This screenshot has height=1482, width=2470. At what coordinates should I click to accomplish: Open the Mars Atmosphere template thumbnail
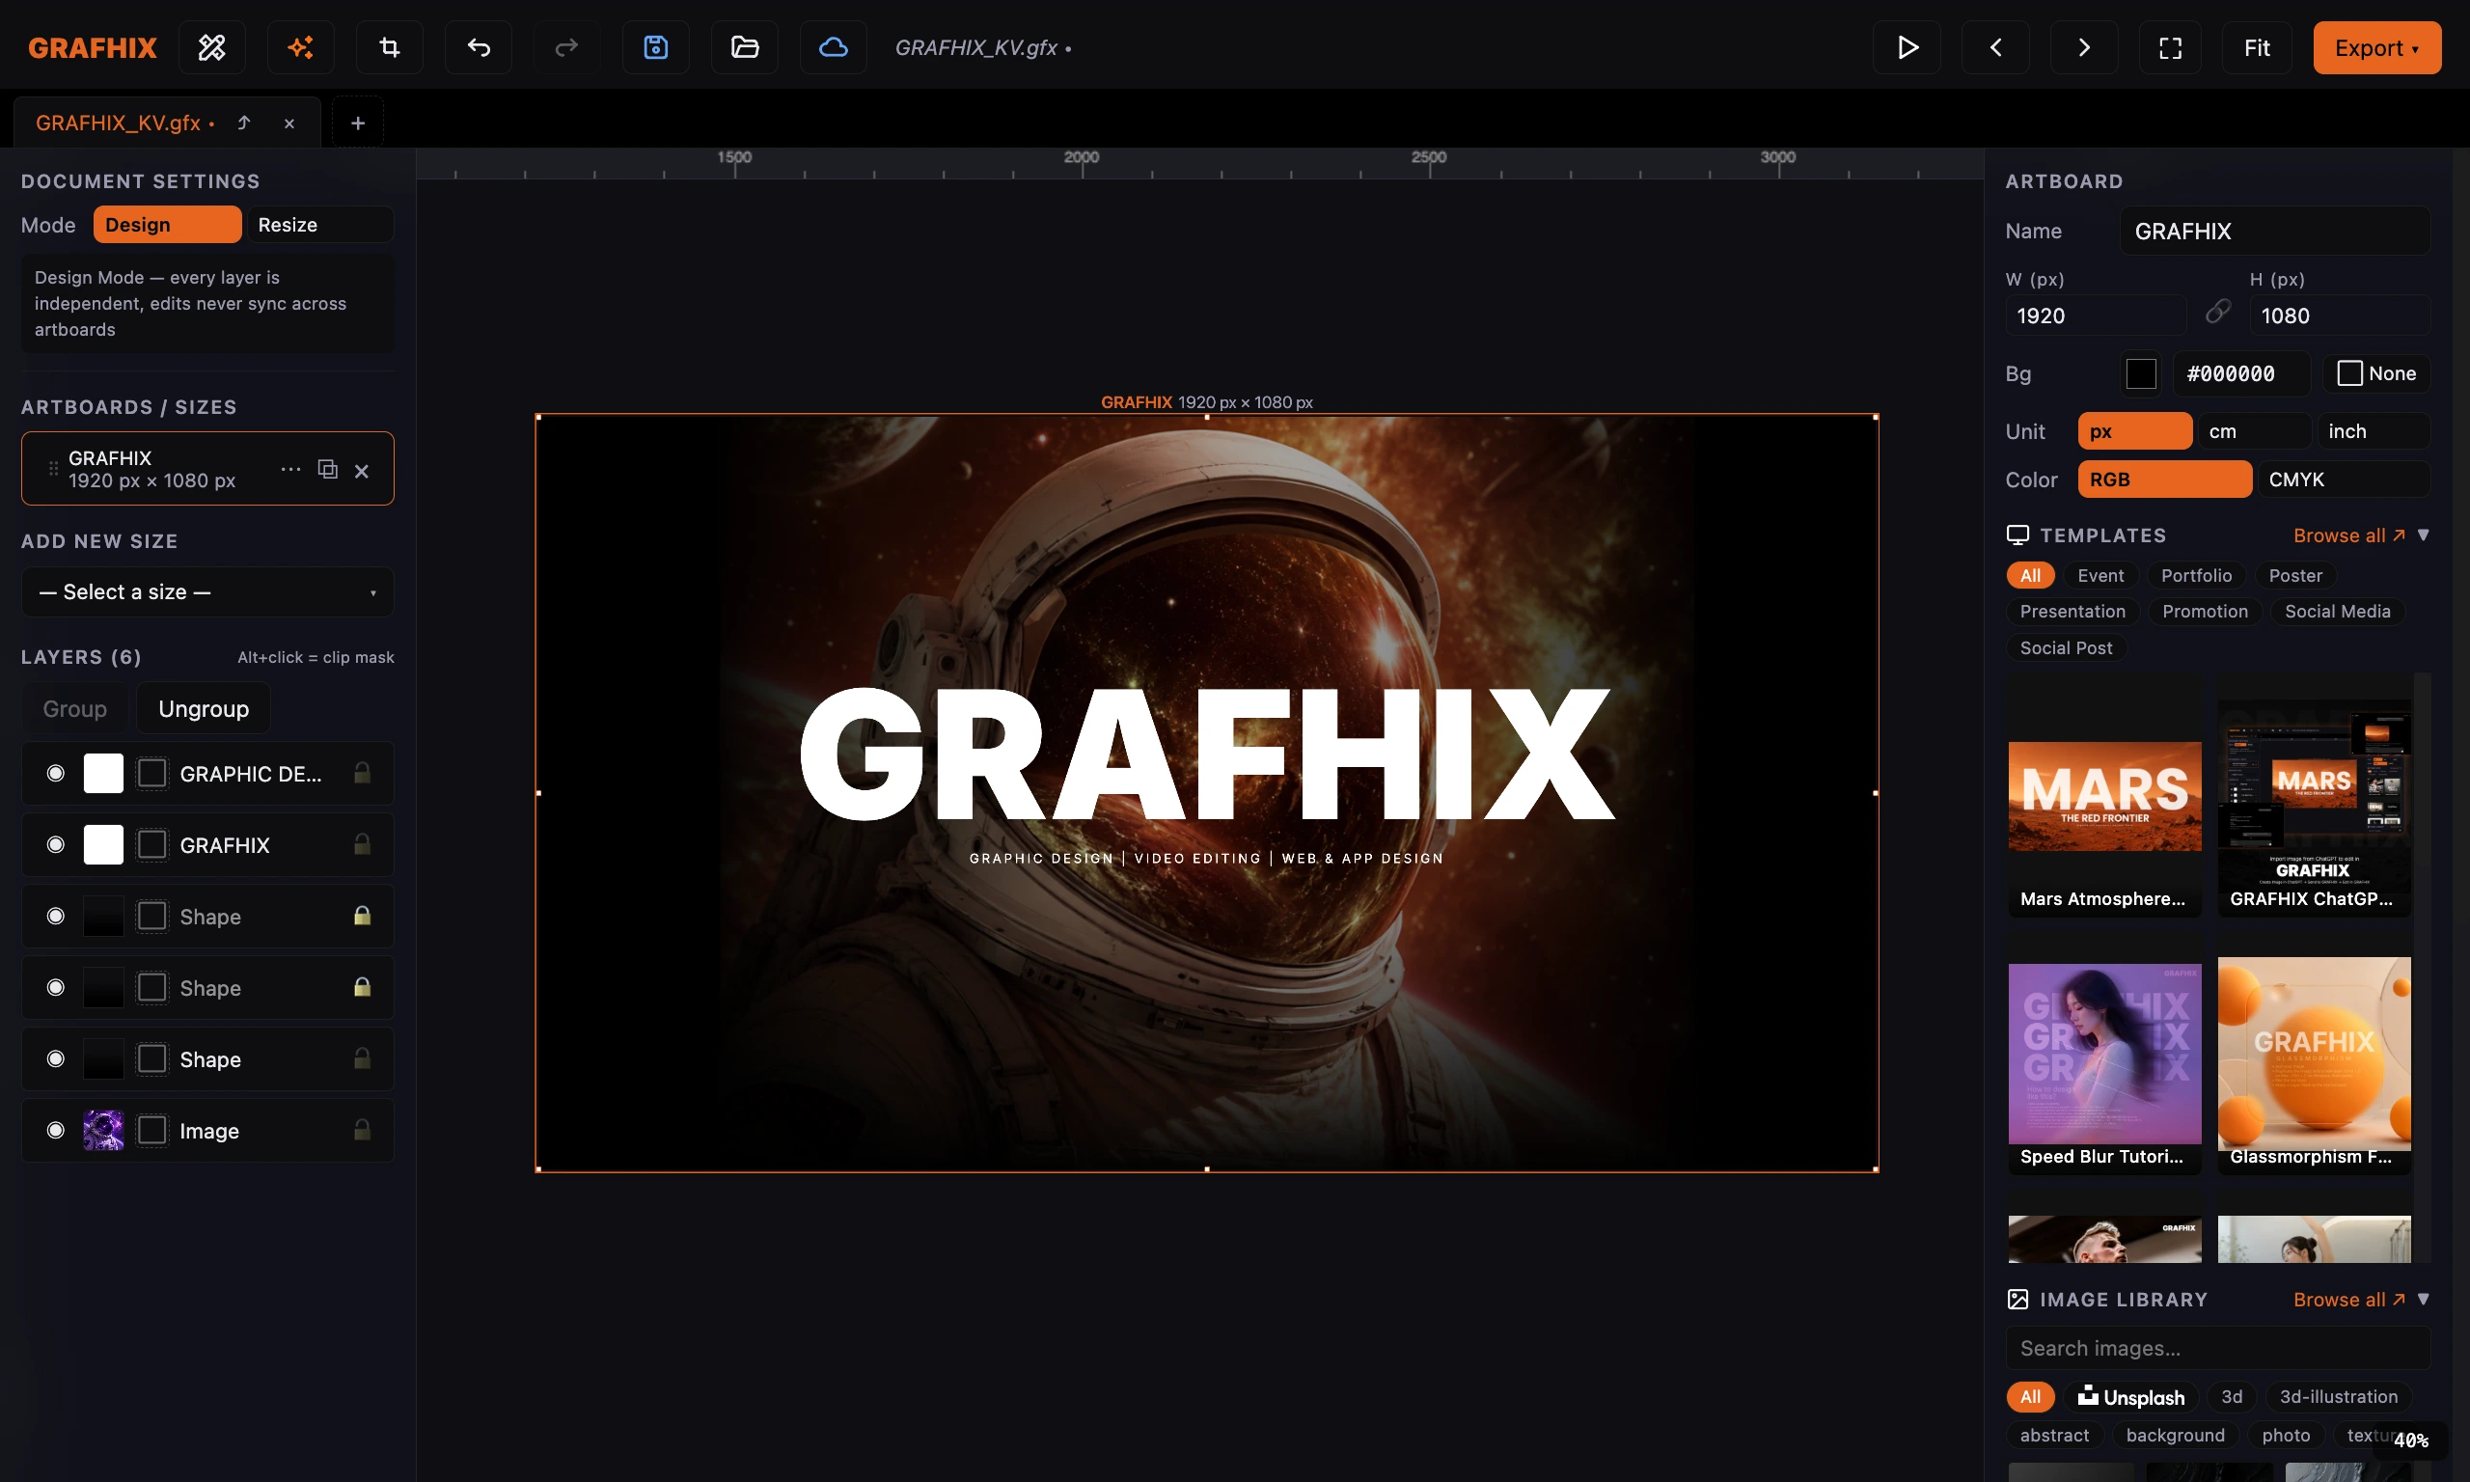coord(2104,798)
